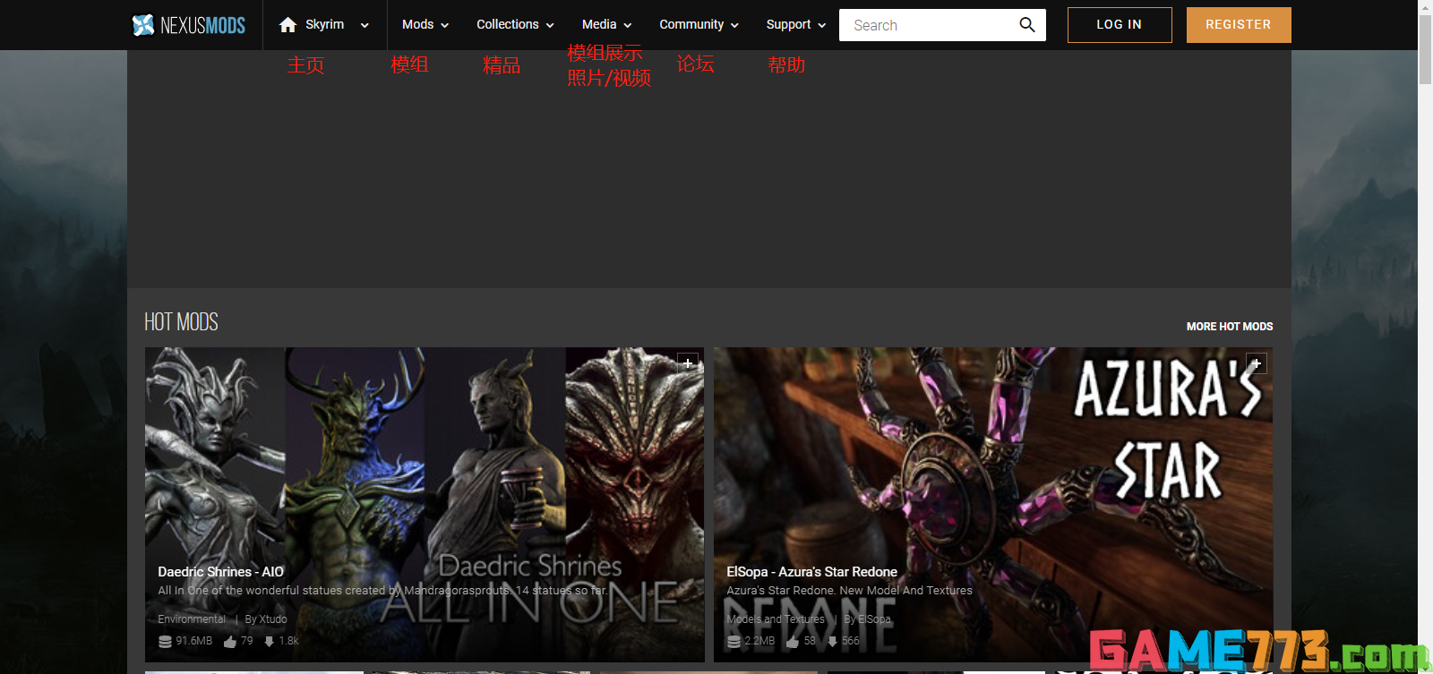Click the page vertical scrollbar thumb

(1425, 50)
